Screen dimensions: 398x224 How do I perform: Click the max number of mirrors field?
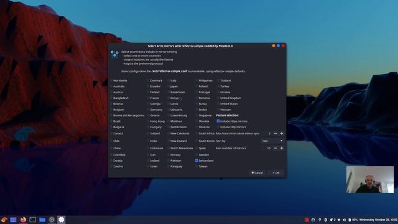click(267, 148)
